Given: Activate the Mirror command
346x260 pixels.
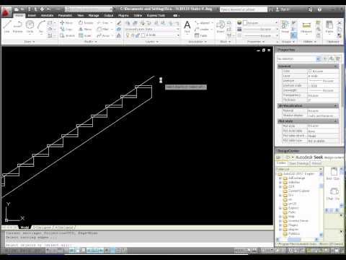Looking at the screenshot, I should point(85,29).
